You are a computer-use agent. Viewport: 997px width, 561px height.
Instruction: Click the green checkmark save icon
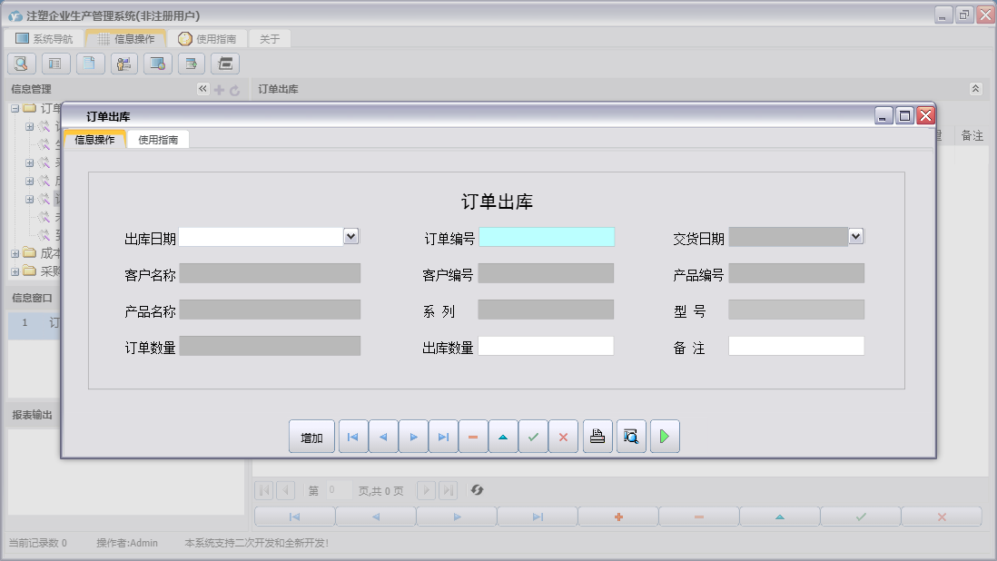[x=534, y=437]
